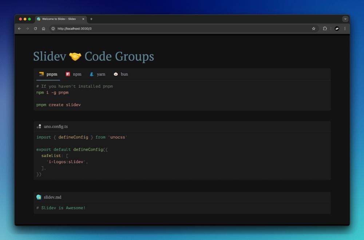Switch to the npm code tab
The height and width of the screenshot is (240, 364).
click(x=74, y=74)
